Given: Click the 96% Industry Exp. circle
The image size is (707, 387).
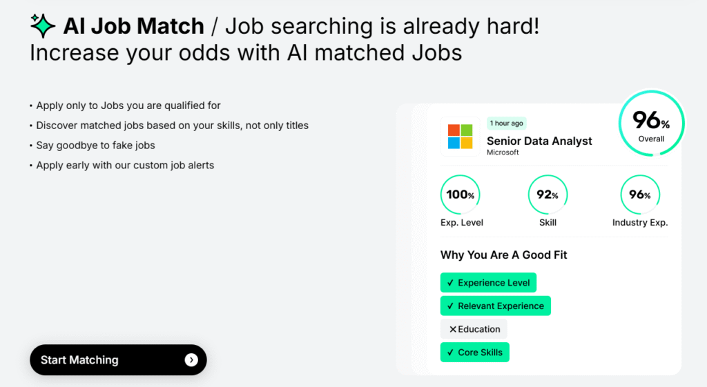Looking at the screenshot, I should 640,195.
